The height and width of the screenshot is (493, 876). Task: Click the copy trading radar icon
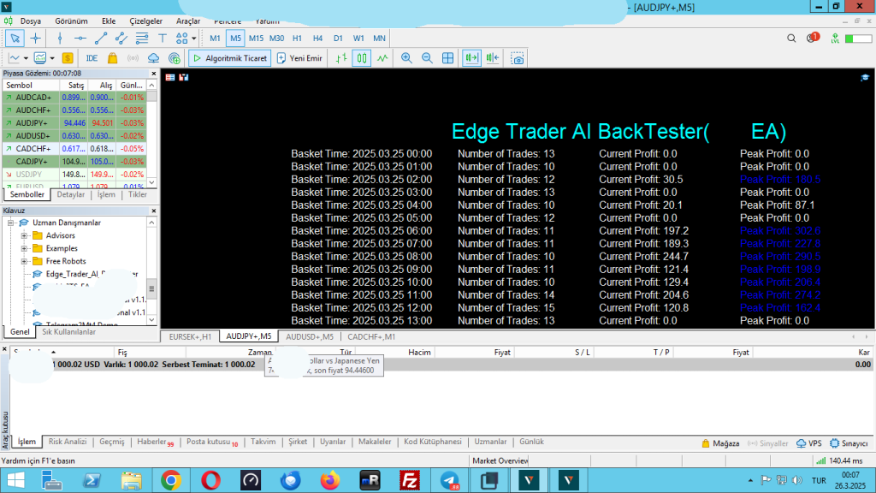(x=175, y=58)
